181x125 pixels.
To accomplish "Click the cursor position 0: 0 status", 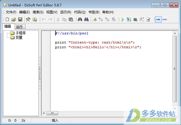I will (12, 120).
